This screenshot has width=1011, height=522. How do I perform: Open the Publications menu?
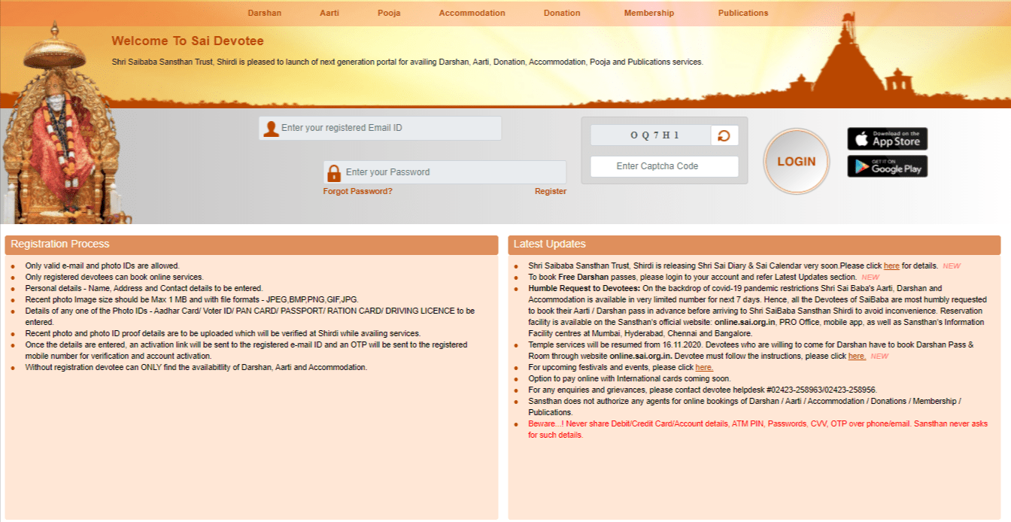743,13
